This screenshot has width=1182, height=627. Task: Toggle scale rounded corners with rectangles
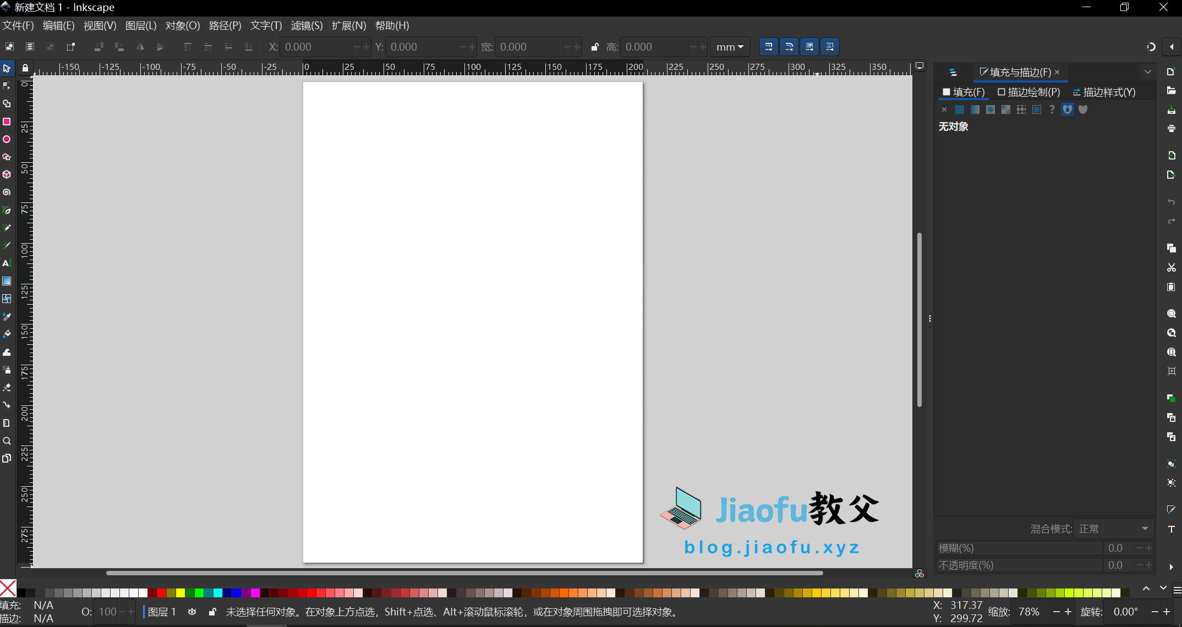(x=789, y=47)
